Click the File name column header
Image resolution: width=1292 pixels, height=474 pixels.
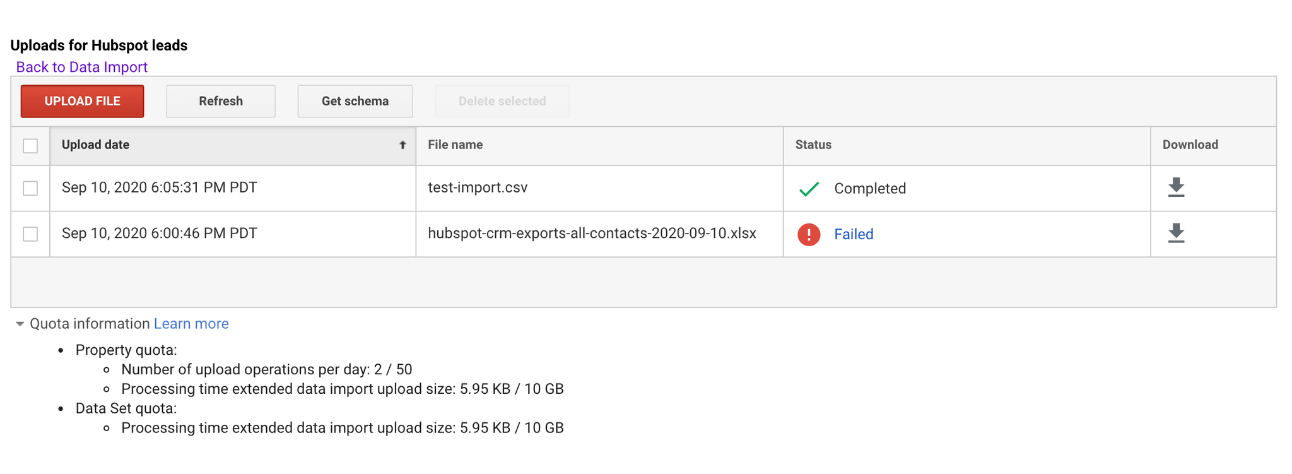(x=455, y=145)
